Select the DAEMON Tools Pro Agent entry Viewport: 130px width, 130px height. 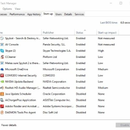(20, 113)
